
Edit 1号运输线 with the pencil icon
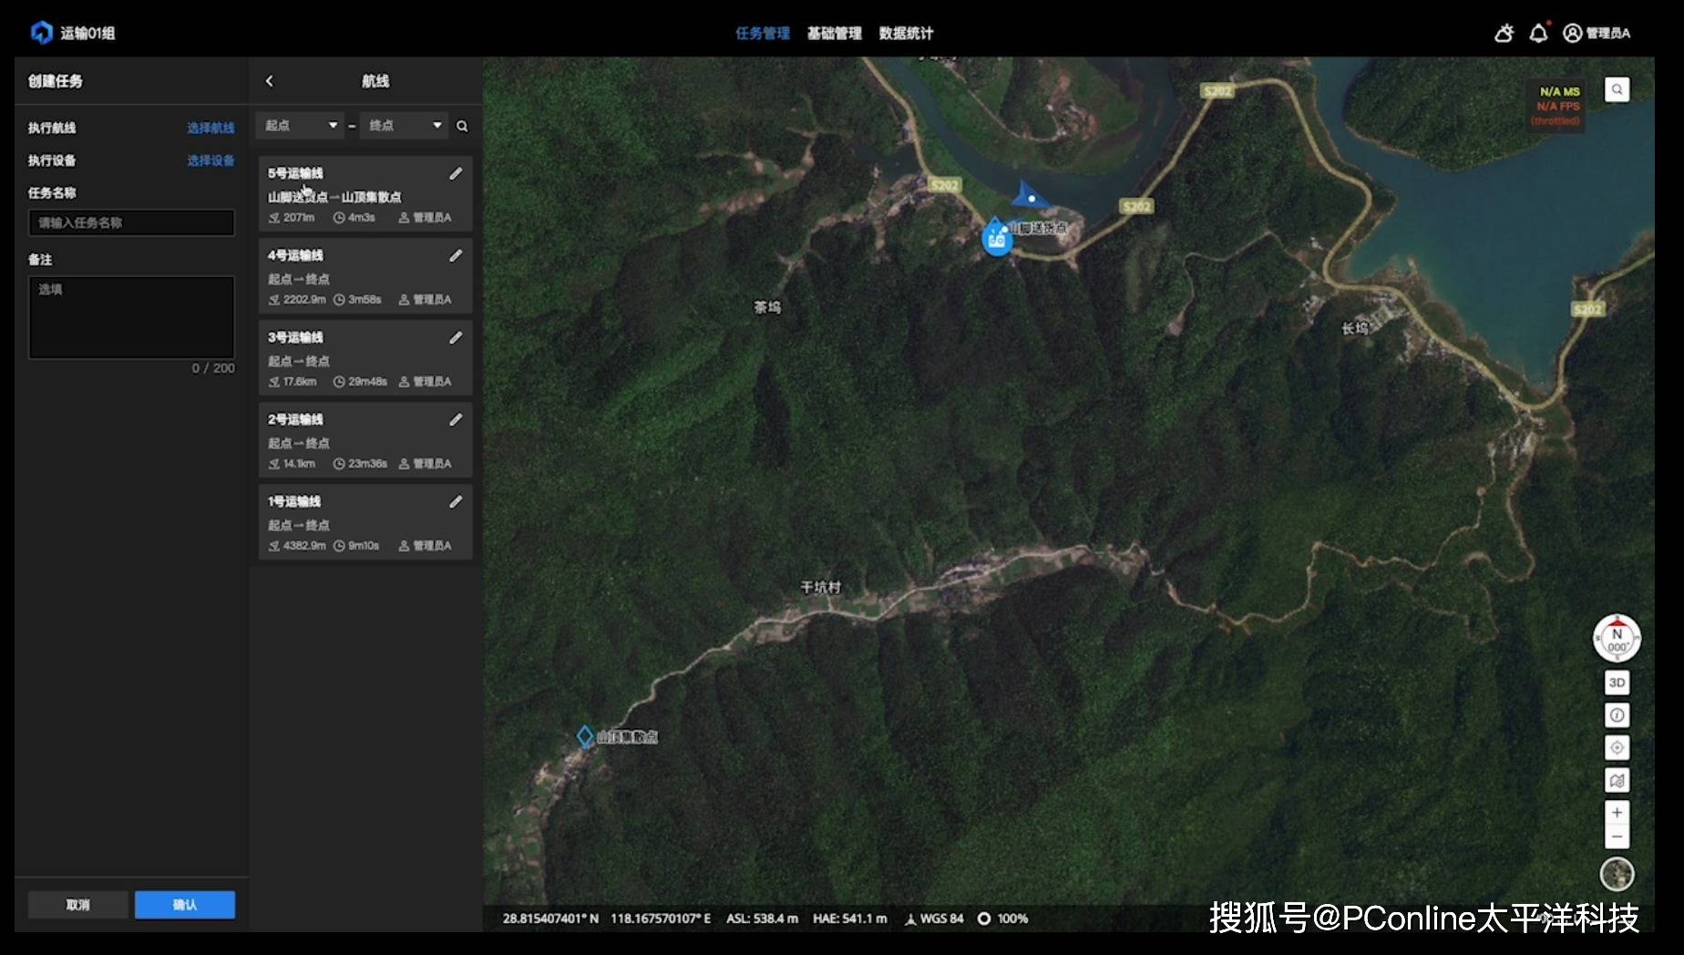point(456,501)
